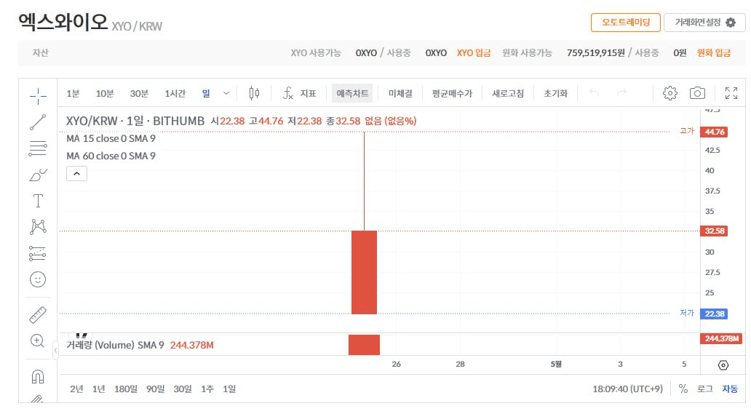751x414 pixels.
Task: Select the crosshair cursor tool
Action: (38, 95)
